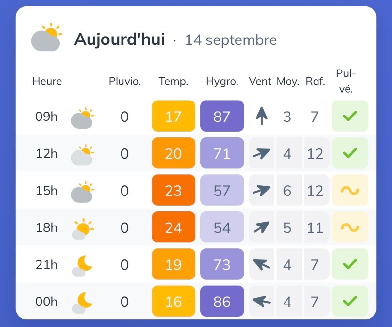The image size is (392, 327).
Task: Click the Temp. column header
Action: point(173,81)
